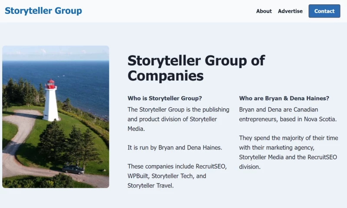Click the lighthouse photo

click(56, 117)
